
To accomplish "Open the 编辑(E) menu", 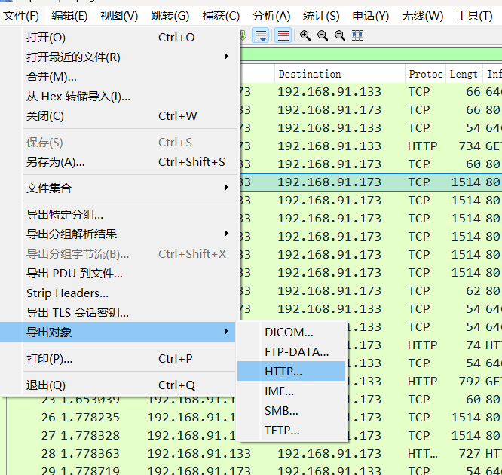I will [x=69, y=16].
